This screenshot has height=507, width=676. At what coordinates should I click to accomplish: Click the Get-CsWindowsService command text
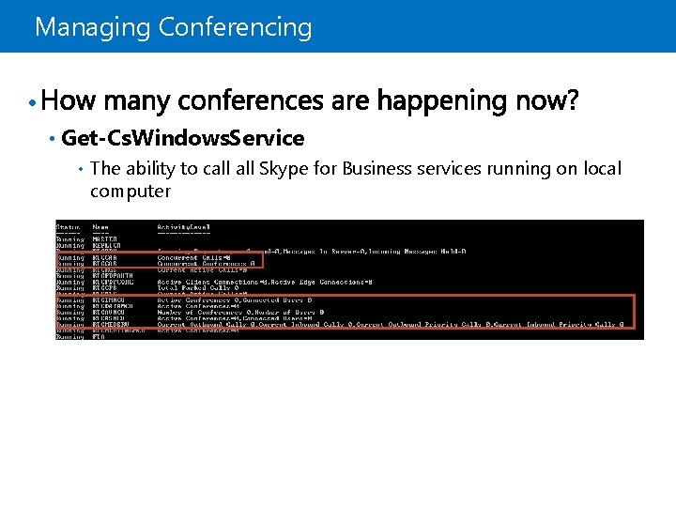(182, 139)
